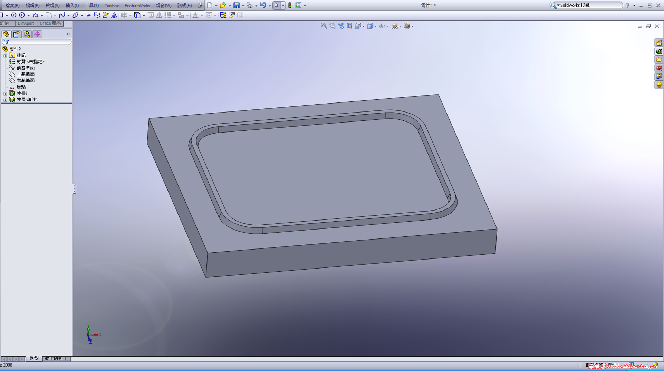The width and height of the screenshot is (664, 371).
Task: Switch to the DimXpertManager crosshair tab
Action: [x=37, y=34]
